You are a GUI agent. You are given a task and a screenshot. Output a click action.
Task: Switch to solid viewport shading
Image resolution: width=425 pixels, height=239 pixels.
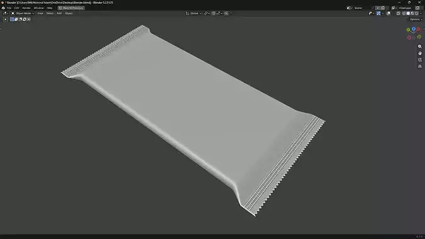(408, 13)
